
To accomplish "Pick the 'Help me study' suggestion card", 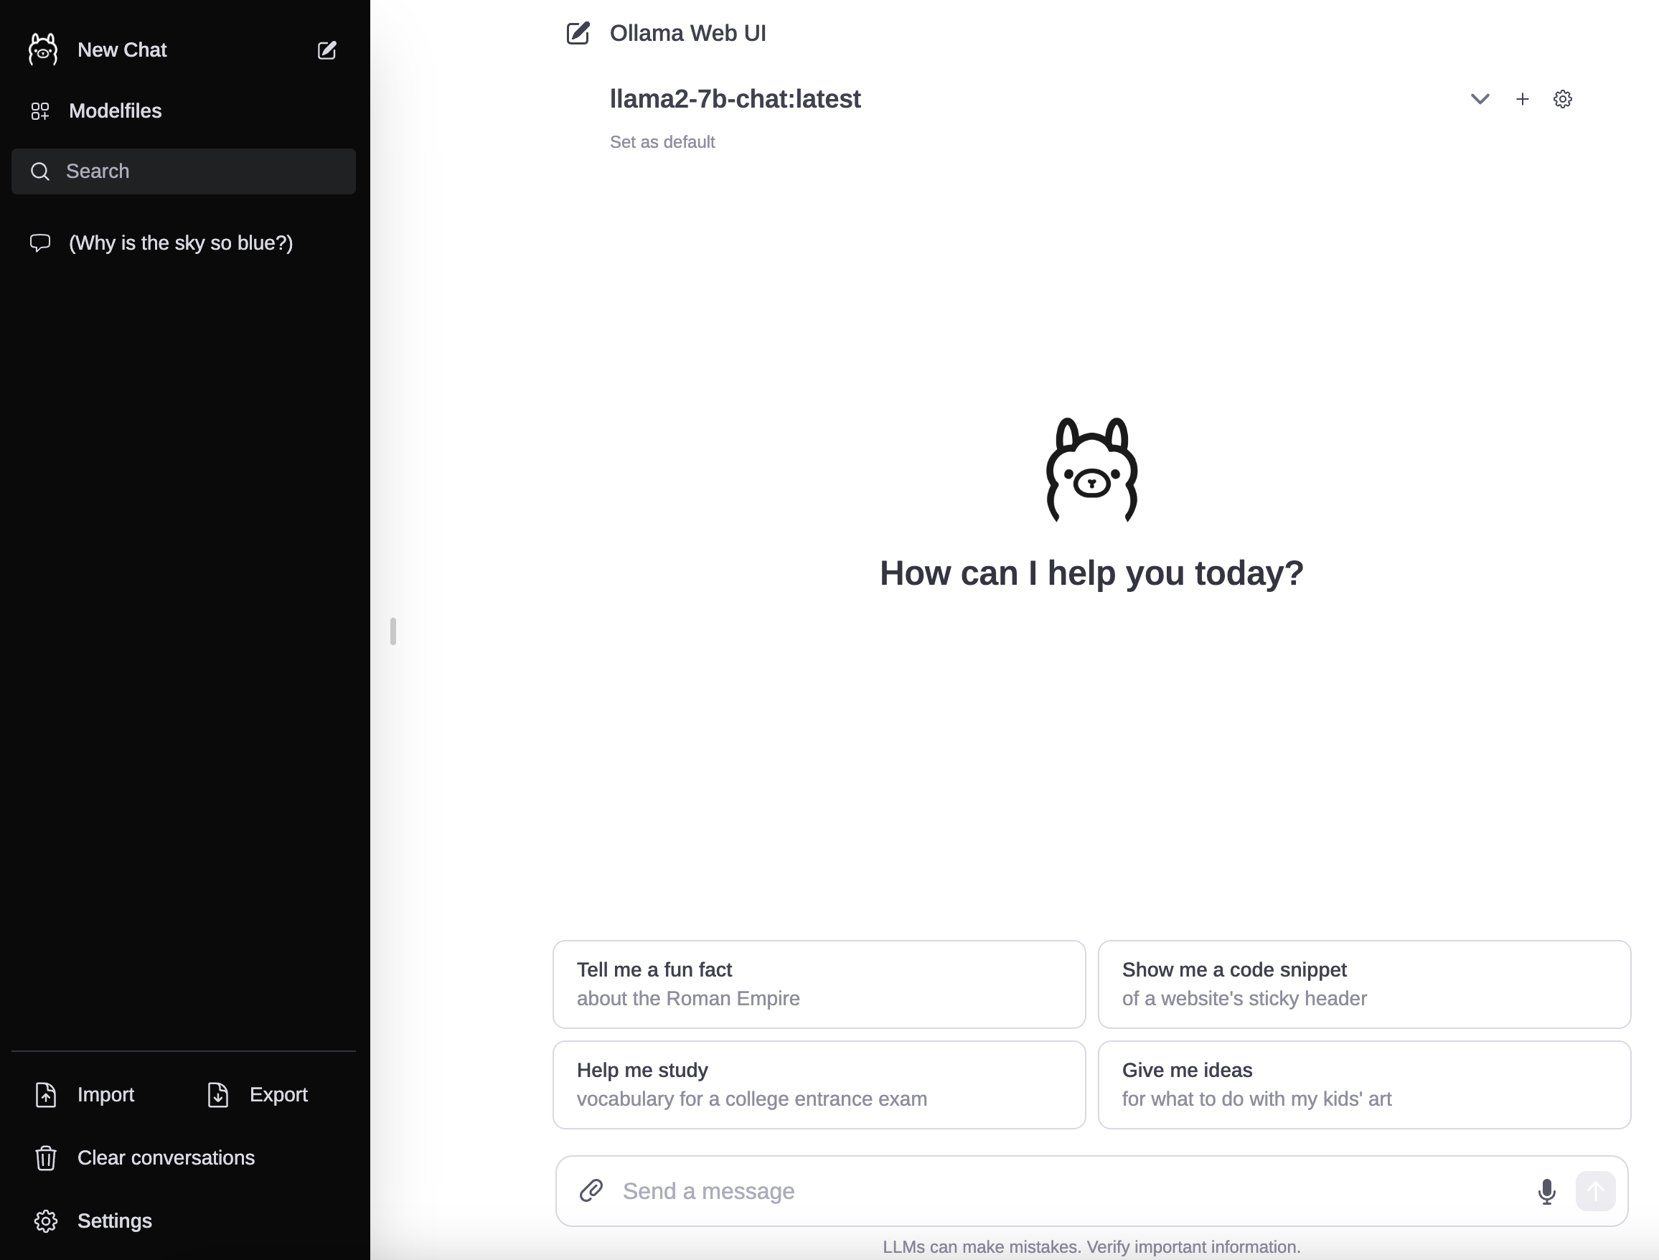I will (x=818, y=1084).
